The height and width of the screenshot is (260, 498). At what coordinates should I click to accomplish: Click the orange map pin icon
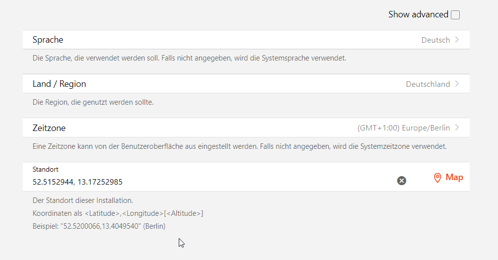tap(437, 178)
